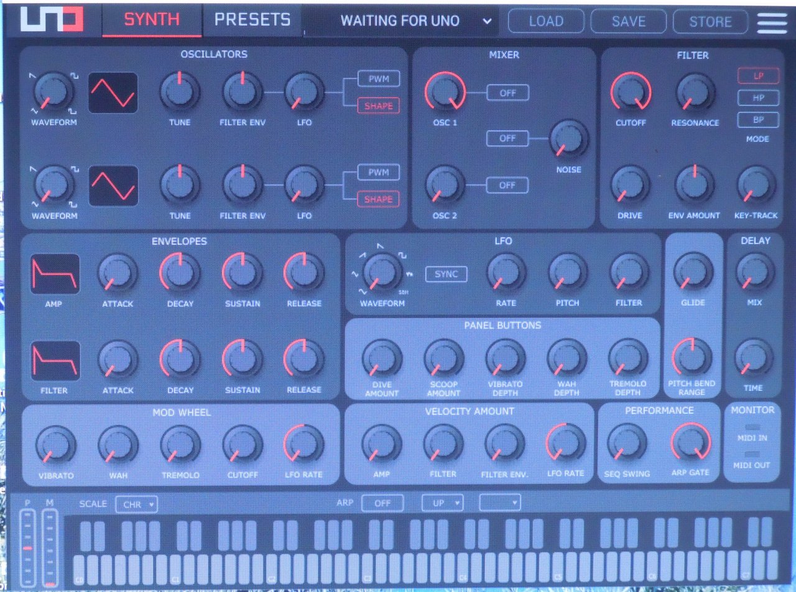Click the LFO RATE knob
Viewport: 796px width, 592px height.
point(506,272)
